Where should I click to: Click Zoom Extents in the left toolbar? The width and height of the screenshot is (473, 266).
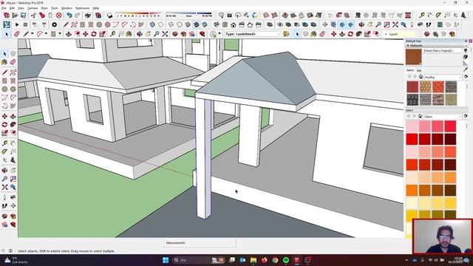[x=4, y=187]
